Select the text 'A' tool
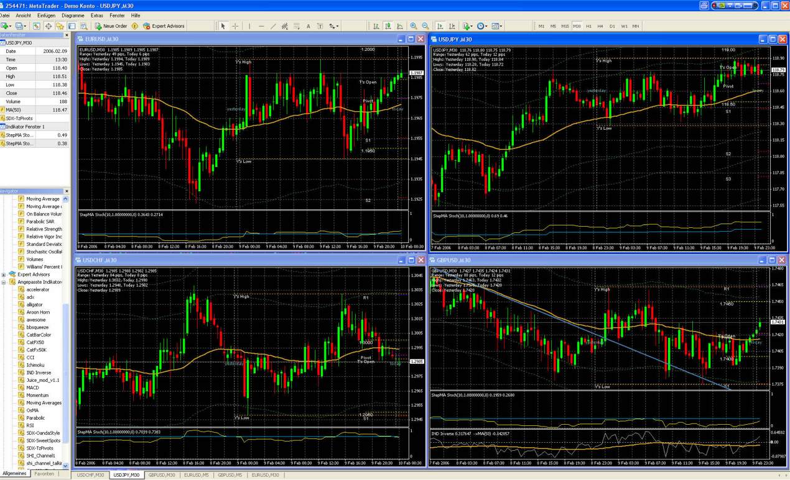The image size is (790, 480). point(308,26)
